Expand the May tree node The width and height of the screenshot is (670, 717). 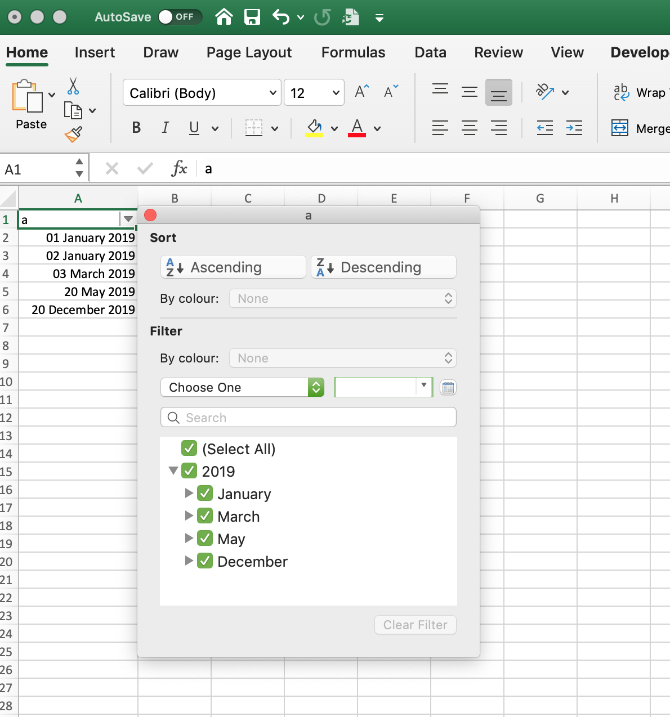click(x=189, y=538)
